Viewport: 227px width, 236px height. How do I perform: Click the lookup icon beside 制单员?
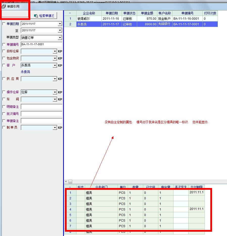(x=60, y=128)
